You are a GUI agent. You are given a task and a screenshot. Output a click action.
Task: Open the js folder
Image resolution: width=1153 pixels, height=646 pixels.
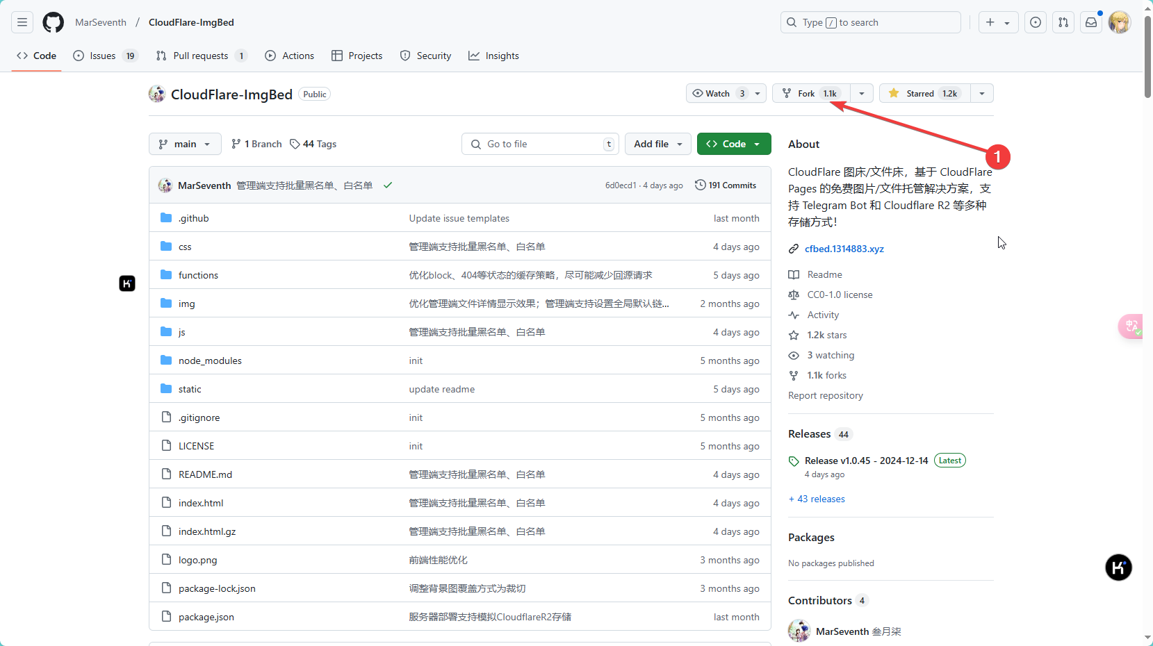(x=182, y=332)
